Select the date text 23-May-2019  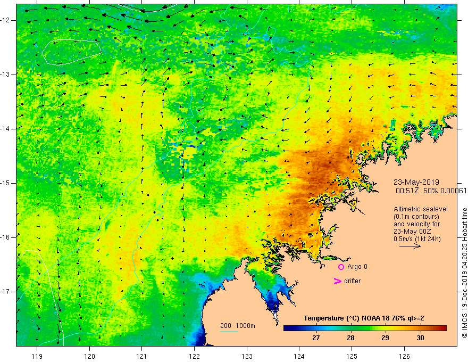click(x=416, y=182)
